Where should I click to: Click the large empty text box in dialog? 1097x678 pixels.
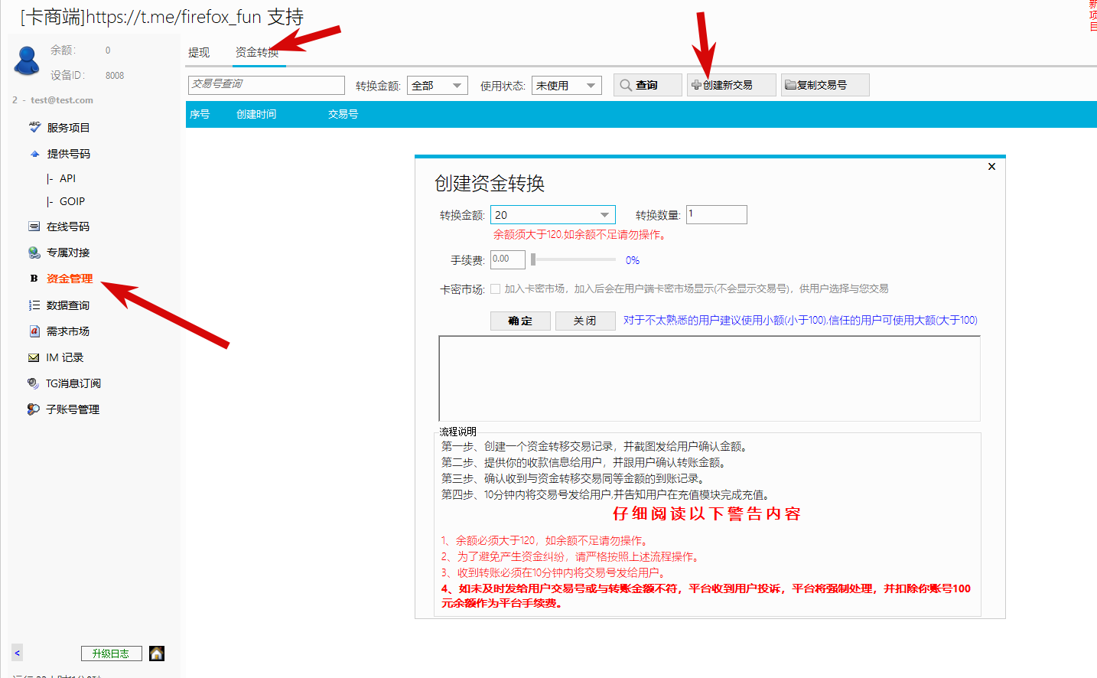tap(709, 378)
